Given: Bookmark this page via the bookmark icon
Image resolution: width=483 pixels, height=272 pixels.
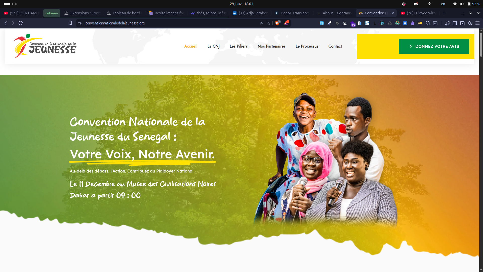Looking at the screenshot, I should coord(70,23).
